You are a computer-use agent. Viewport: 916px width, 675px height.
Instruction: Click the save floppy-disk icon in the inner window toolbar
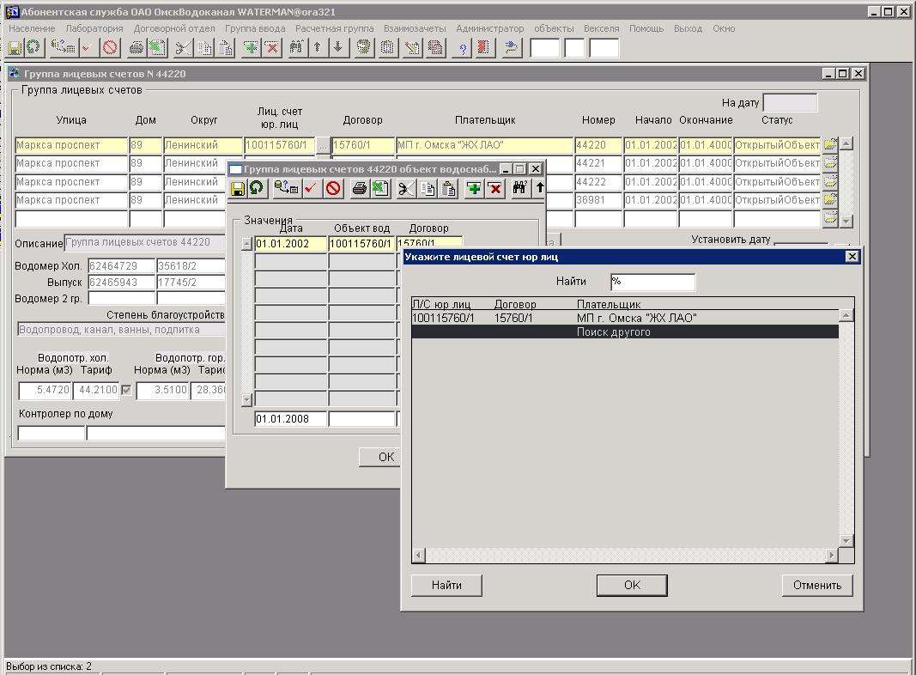238,188
